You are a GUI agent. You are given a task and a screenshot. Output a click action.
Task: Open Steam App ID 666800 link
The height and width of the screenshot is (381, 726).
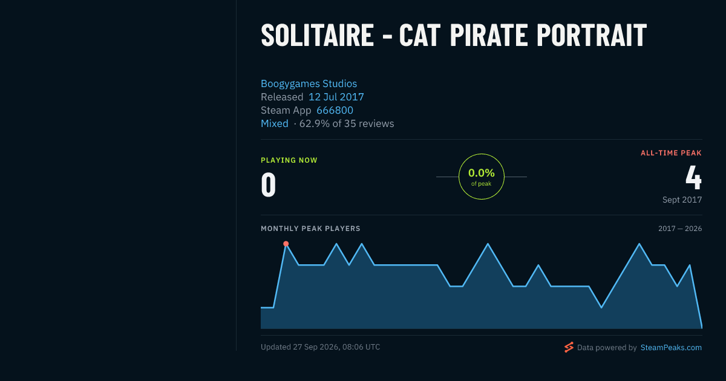335,111
